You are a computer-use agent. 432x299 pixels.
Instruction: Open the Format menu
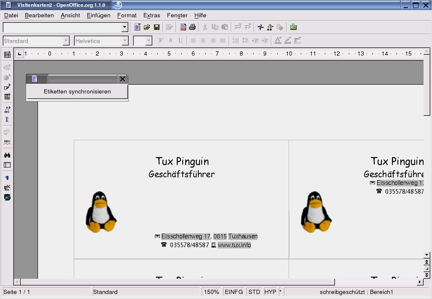(127, 15)
